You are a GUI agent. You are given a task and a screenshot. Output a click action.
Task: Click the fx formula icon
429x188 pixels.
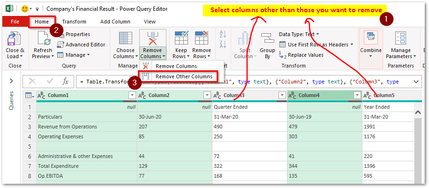pos(65,81)
